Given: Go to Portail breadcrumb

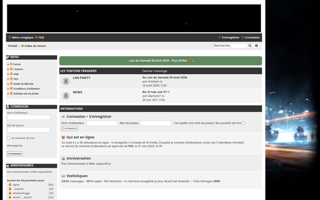Looking at the screenshot, I should (x=12, y=46).
